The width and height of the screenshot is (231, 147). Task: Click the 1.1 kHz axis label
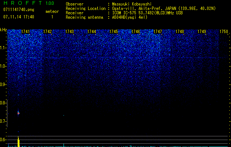click(x=3, y=48)
